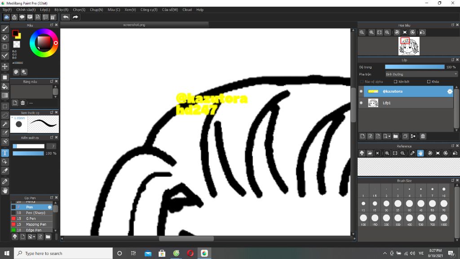Pick the foreground black color swatch

tap(15, 33)
